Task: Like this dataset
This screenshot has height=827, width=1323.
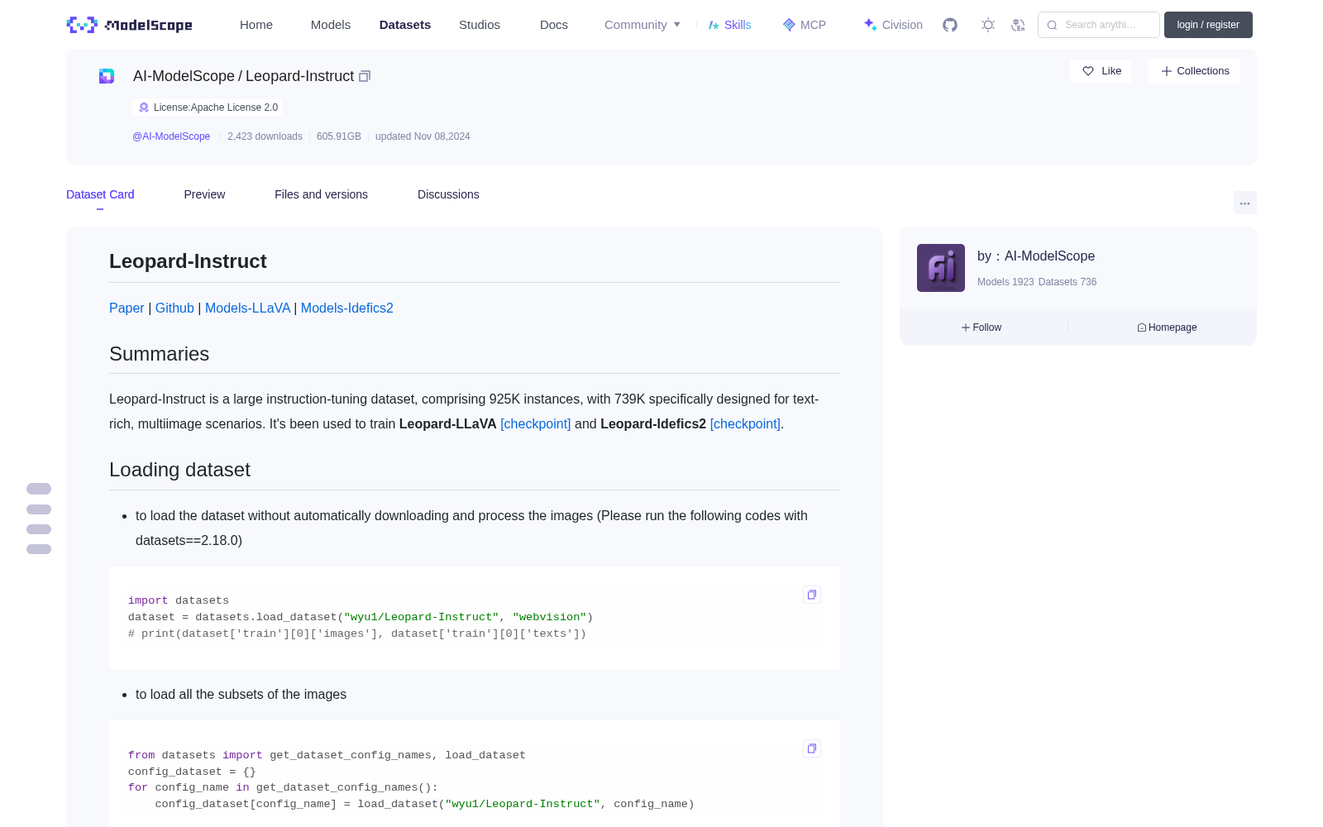Action: click(x=1101, y=71)
